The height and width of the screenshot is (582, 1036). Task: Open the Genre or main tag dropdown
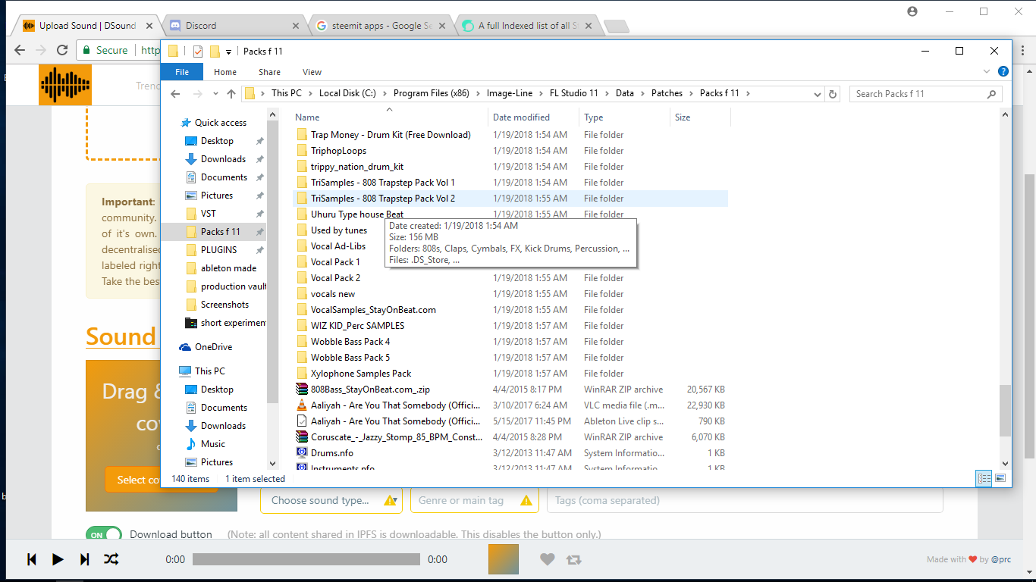click(x=474, y=500)
